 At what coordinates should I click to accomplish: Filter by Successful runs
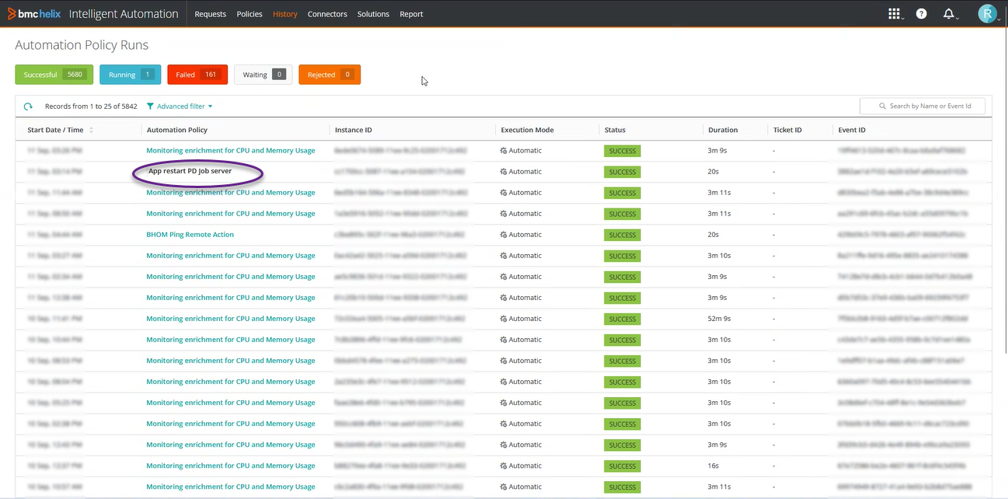pyautogui.click(x=54, y=75)
